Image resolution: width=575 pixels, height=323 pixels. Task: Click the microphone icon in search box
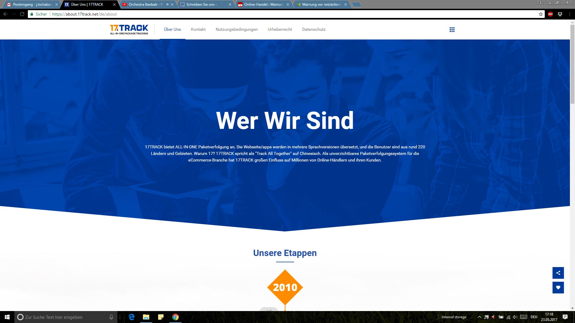point(111,317)
